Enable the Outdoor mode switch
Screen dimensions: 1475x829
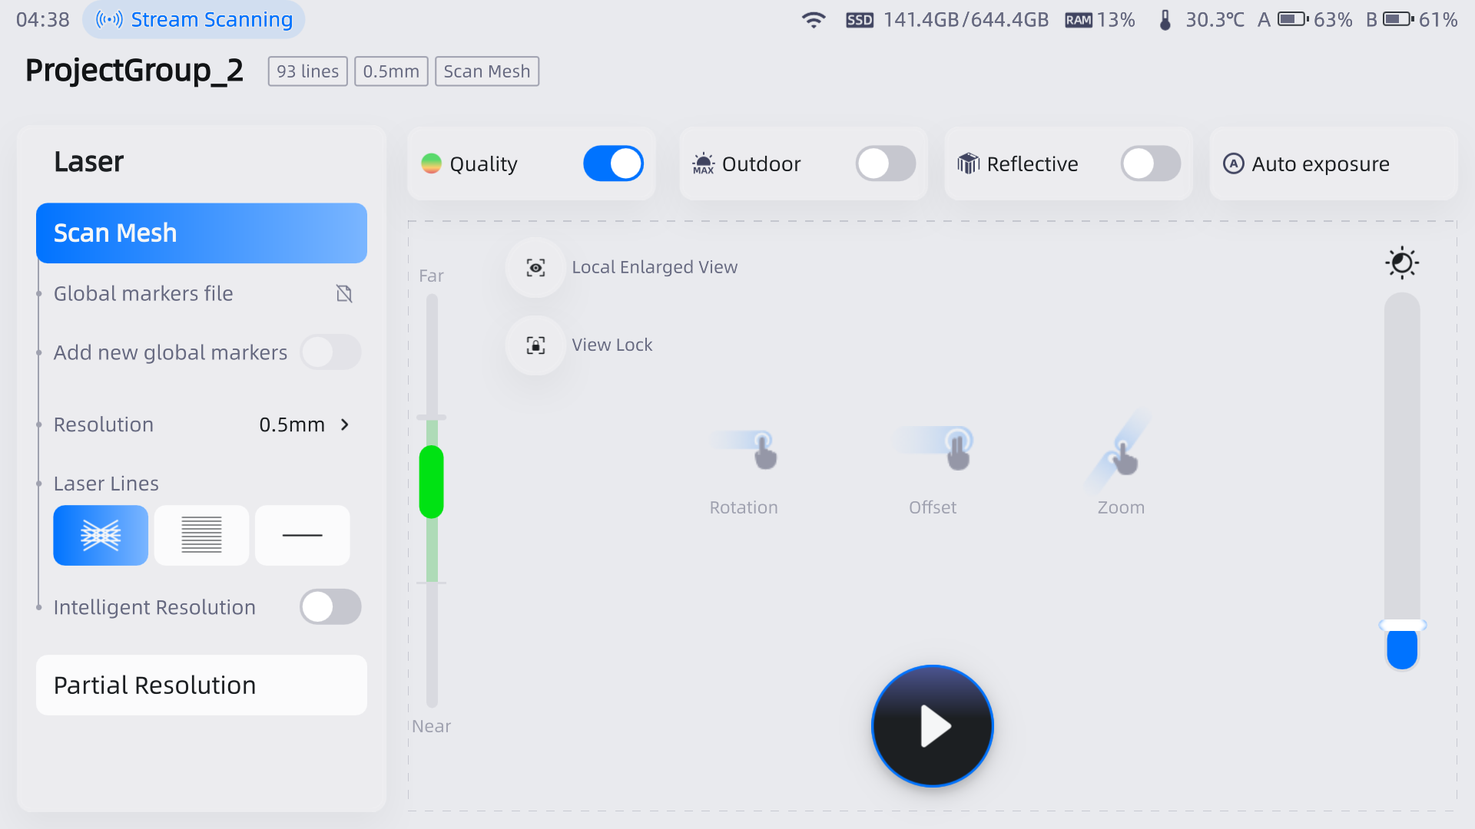click(885, 163)
